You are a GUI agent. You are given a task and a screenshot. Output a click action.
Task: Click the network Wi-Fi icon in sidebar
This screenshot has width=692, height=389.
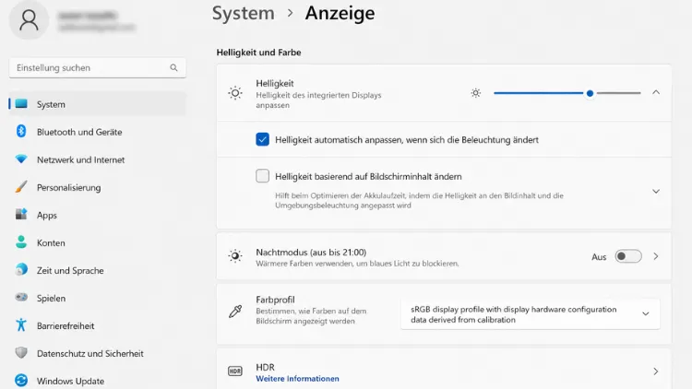(20, 159)
